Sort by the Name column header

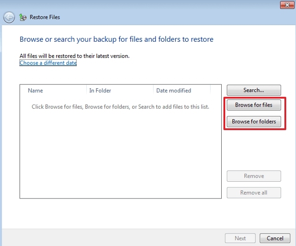tap(53, 91)
